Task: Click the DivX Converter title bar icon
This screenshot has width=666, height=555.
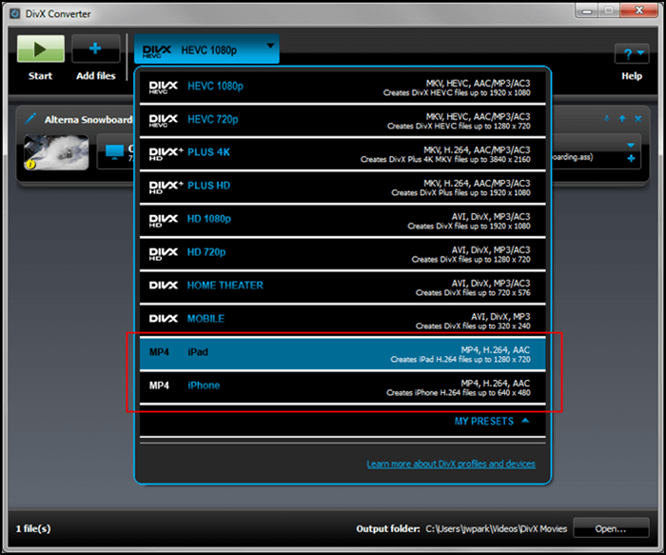Action: 15,13
